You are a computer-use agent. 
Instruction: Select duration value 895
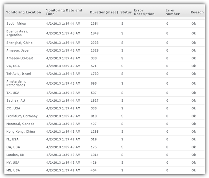click(94, 83)
